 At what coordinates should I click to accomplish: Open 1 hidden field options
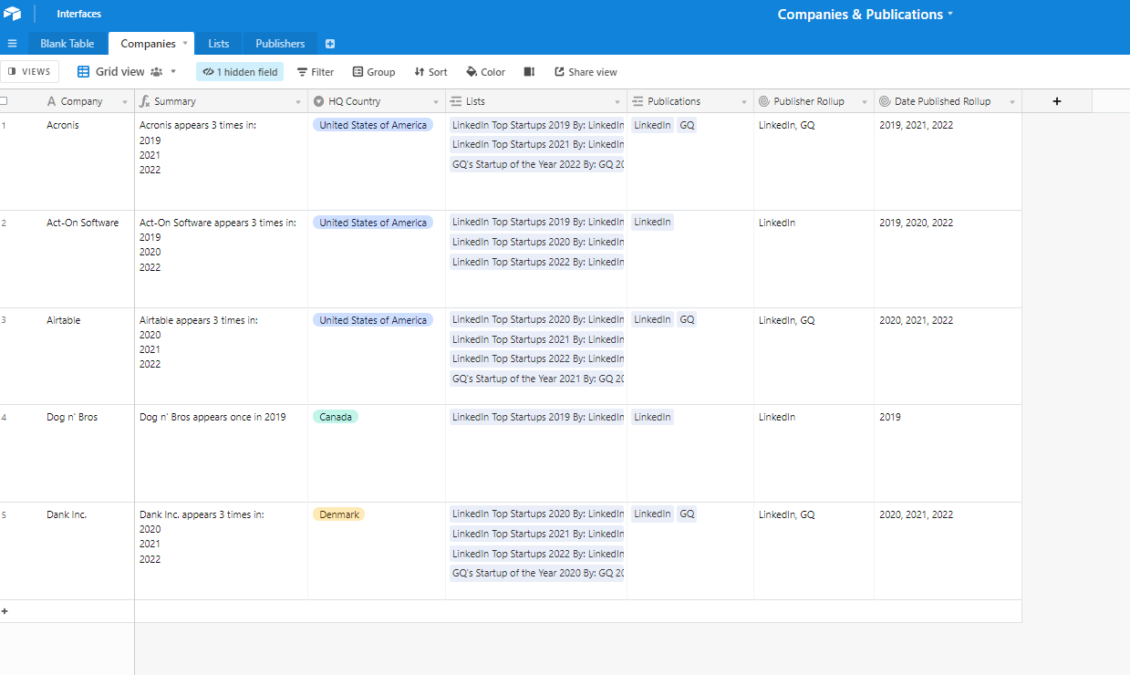pos(240,72)
